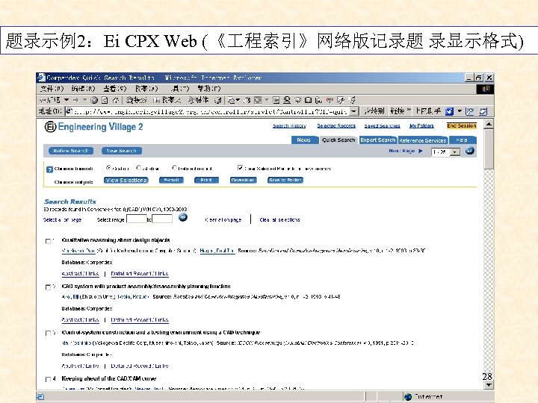This screenshot has height=403, width=538.
Task: Click the page scrollbar up arrow
Action: click(489, 124)
